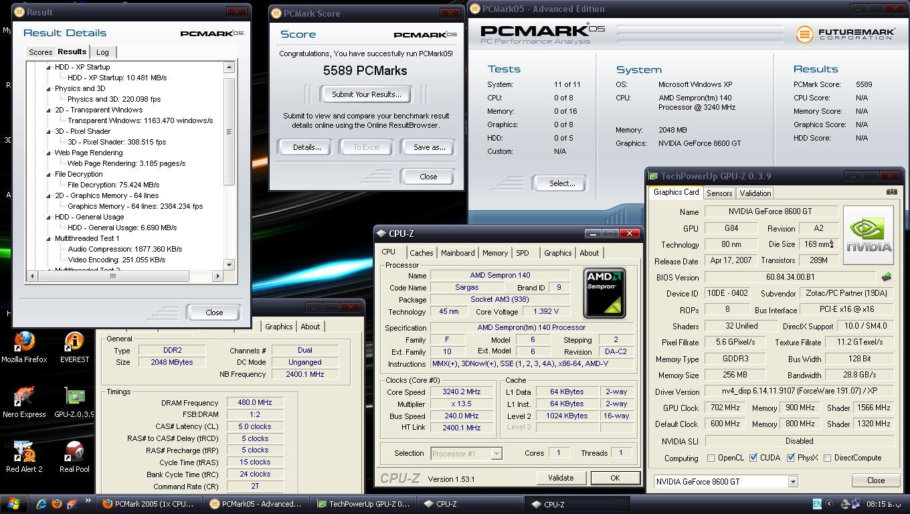The width and height of the screenshot is (910, 514).
Task: Open the SPD tab in CPU-Z
Action: coord(523,253)
